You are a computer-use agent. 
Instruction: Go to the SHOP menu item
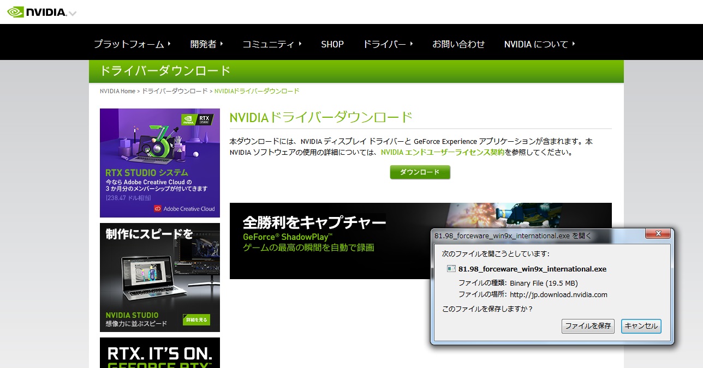(332, 44)
